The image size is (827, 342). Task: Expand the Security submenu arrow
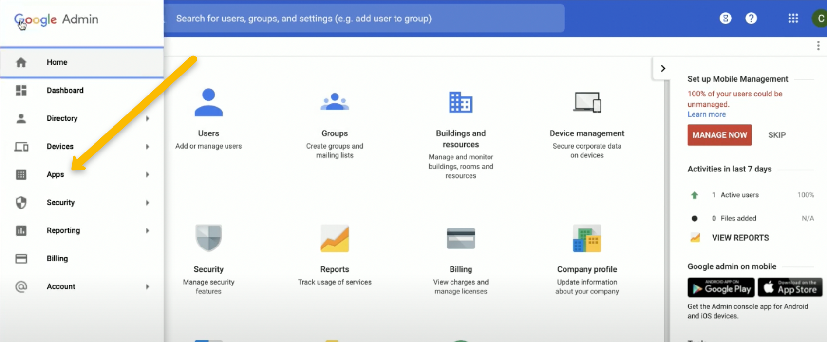(147, 203)
